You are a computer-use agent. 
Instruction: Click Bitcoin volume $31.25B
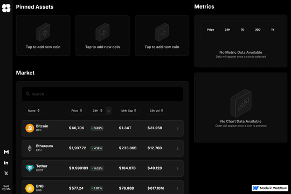(x=155, y=128)
